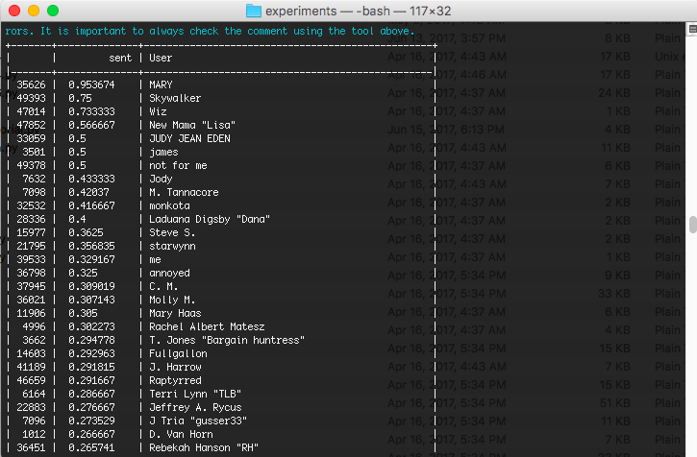Screen dimensions: 697x457
Task: Click the user name 'Fullgallon'
Action: click(178, 354)
